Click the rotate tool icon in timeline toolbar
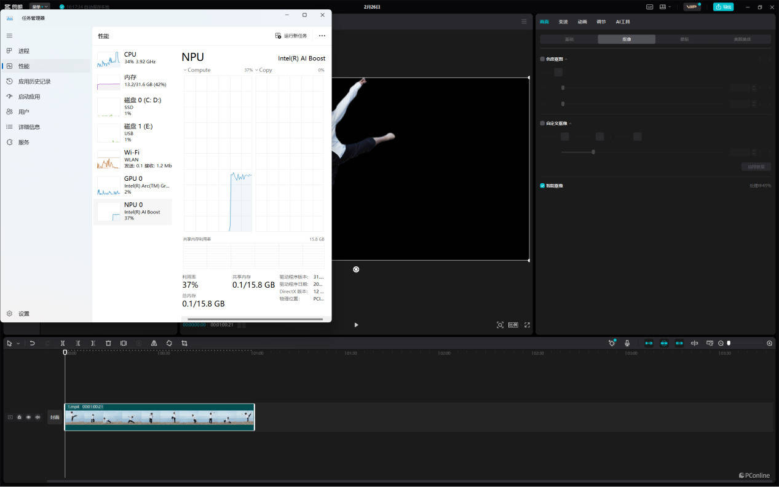 [169, 343]
